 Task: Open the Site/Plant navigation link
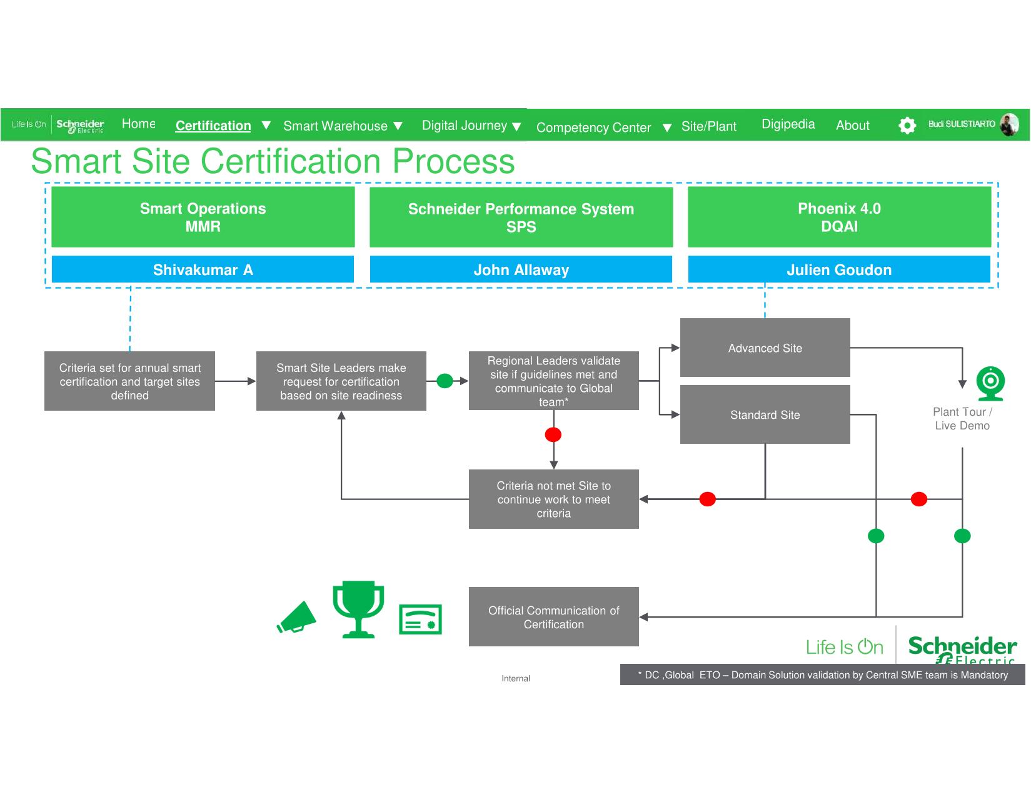[x=708, y=126]
